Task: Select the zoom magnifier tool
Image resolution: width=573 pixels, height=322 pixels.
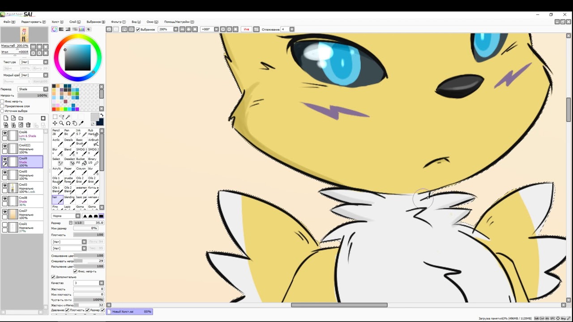Action: (x=61, y=123)
